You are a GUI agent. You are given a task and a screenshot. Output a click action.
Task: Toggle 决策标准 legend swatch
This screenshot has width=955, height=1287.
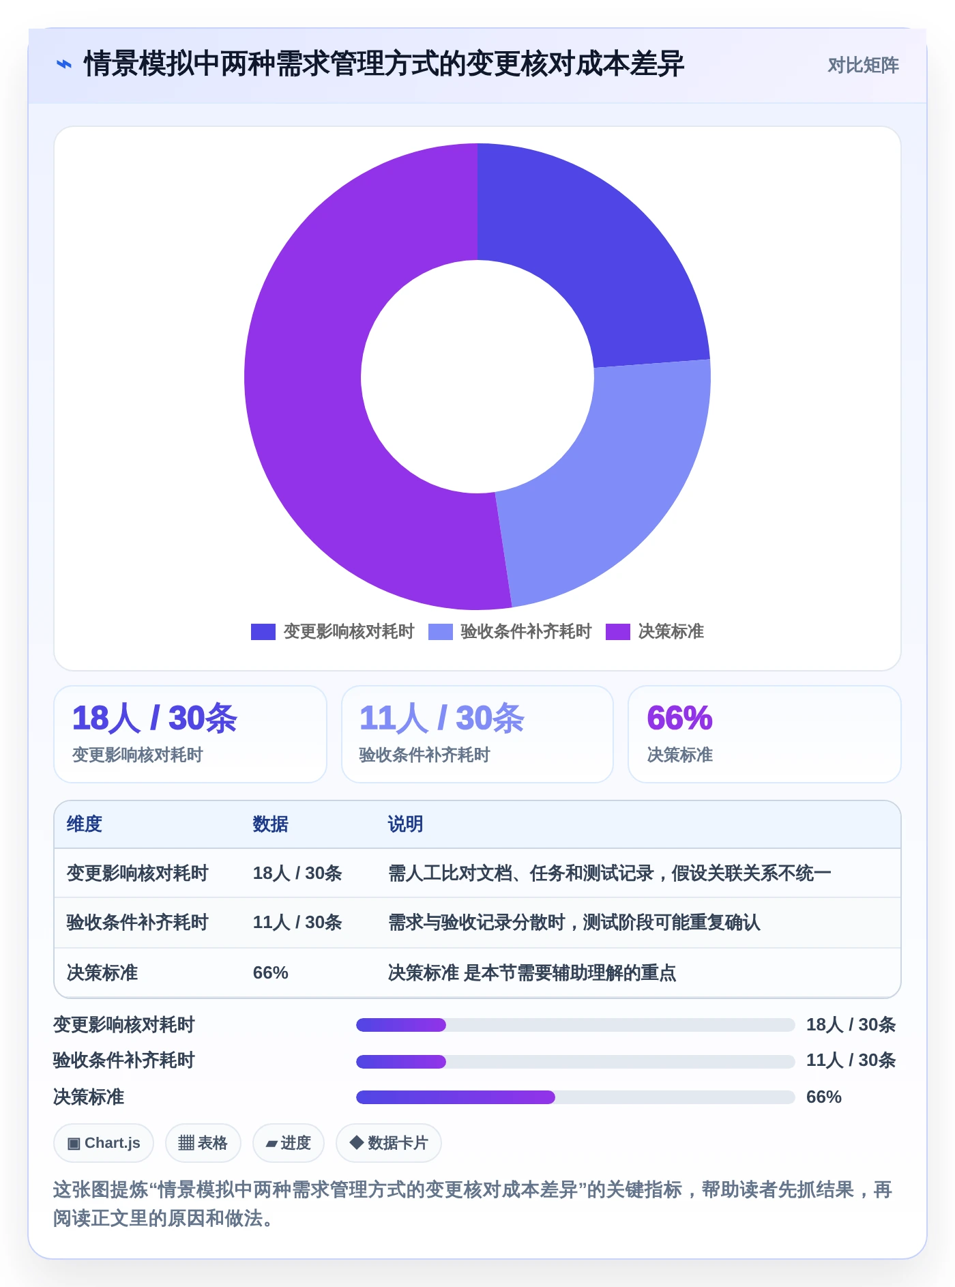pyautogui.click(x=617, y=632)
